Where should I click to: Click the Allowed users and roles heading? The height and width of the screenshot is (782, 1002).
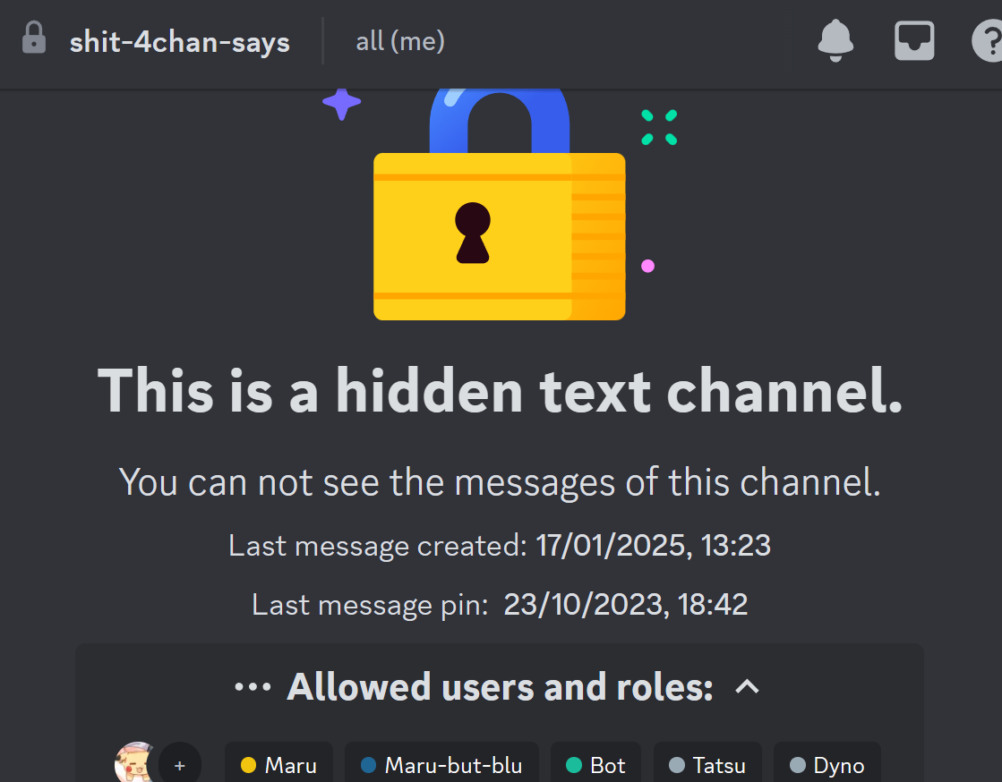(500, 687)
